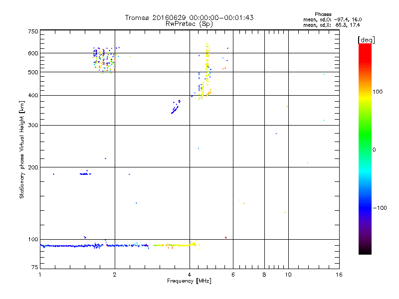This screenshot has width=399, height=299.
Task: Click colorbar tick label '-100'
Action: (380, 208)
